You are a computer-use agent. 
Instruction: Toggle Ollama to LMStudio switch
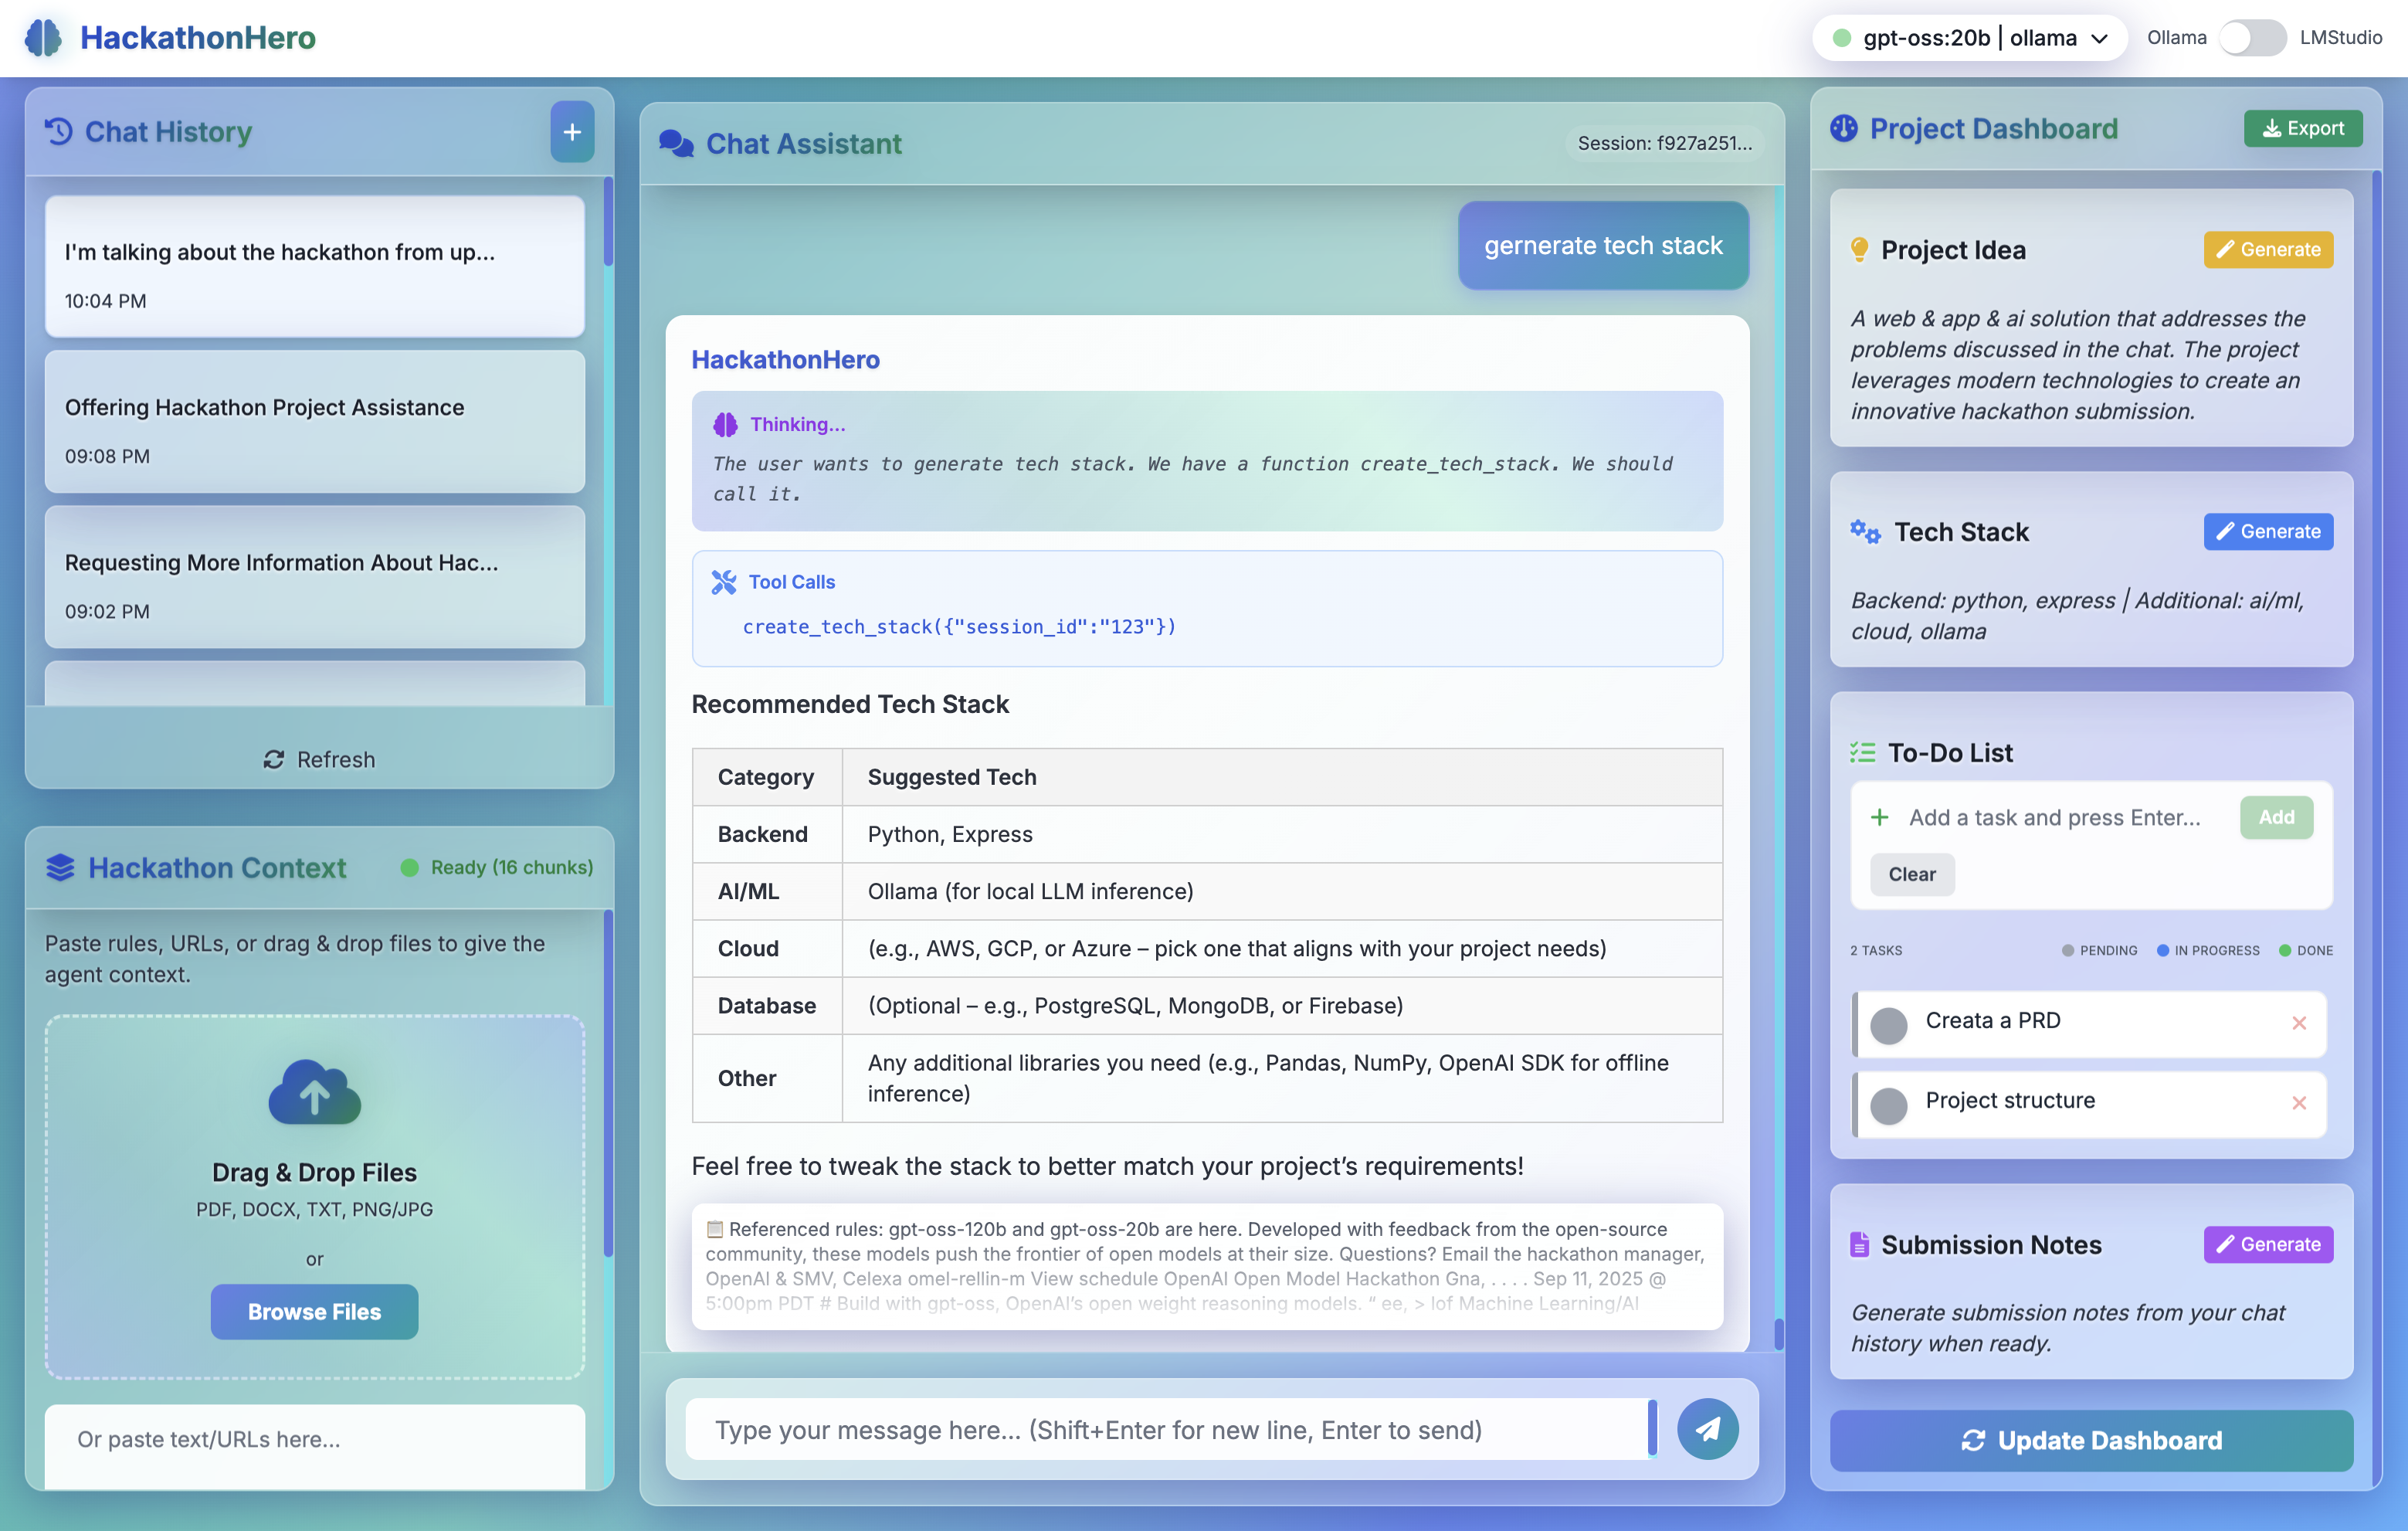pos(2251,38)
